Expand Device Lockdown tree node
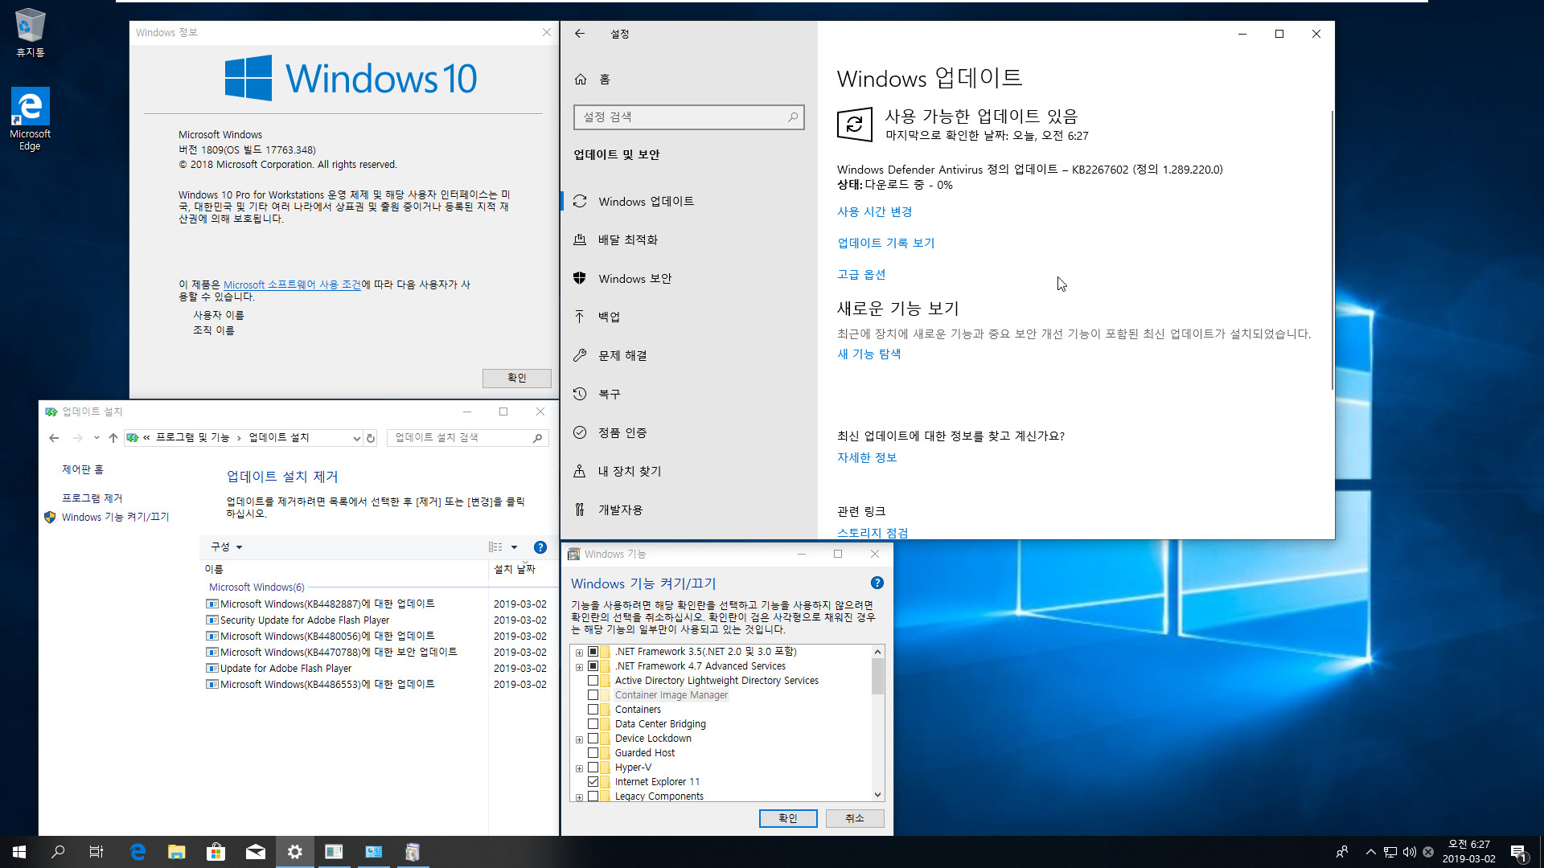Image resolution: width=1544 pixels, height=868 pixels. tap(579, 739)
